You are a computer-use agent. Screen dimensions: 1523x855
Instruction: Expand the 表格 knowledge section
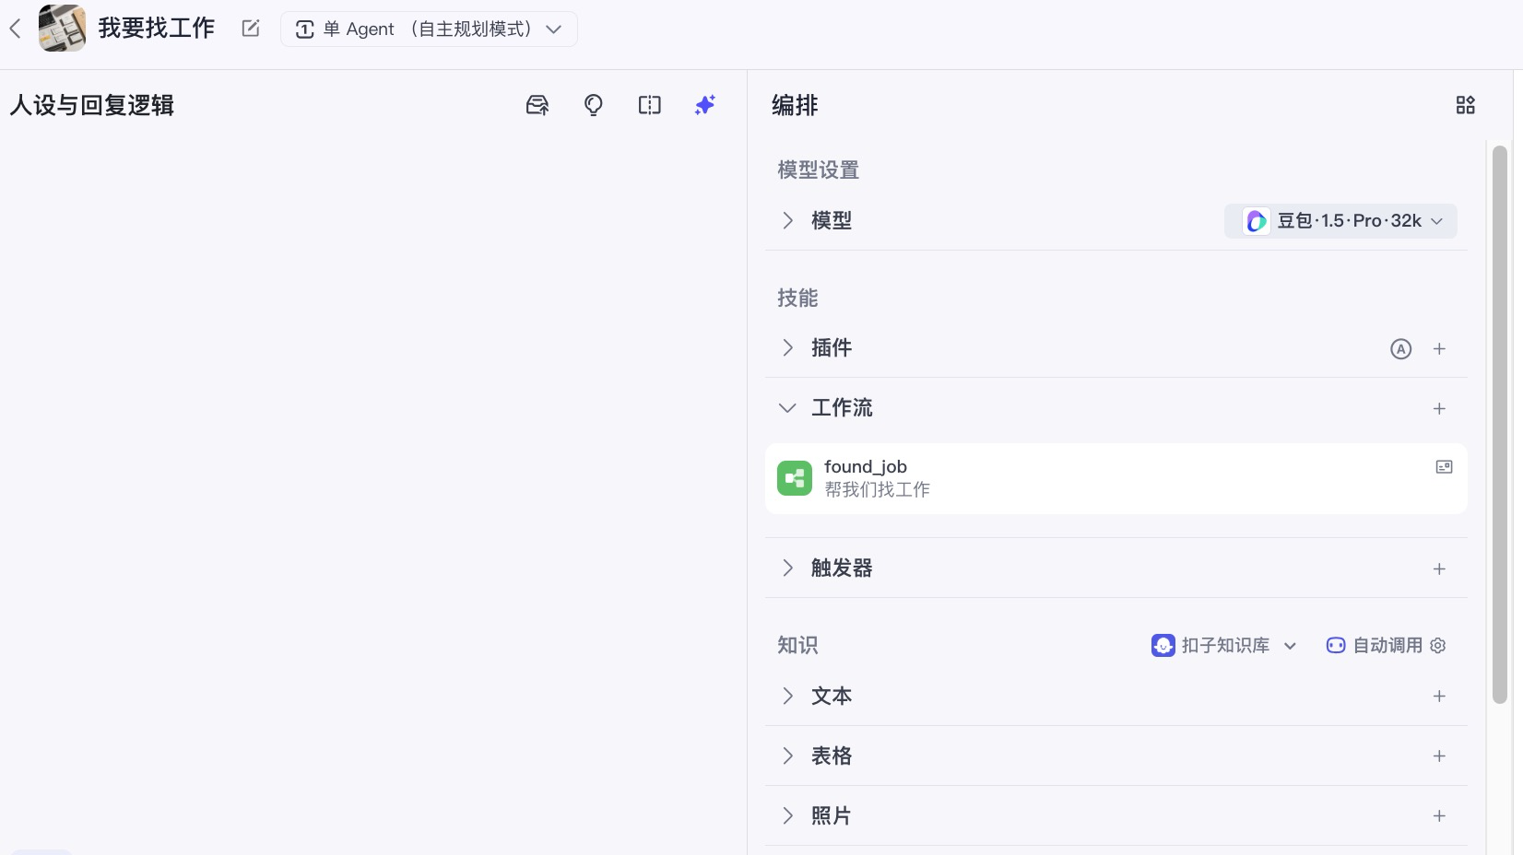[x=788, y=755]
